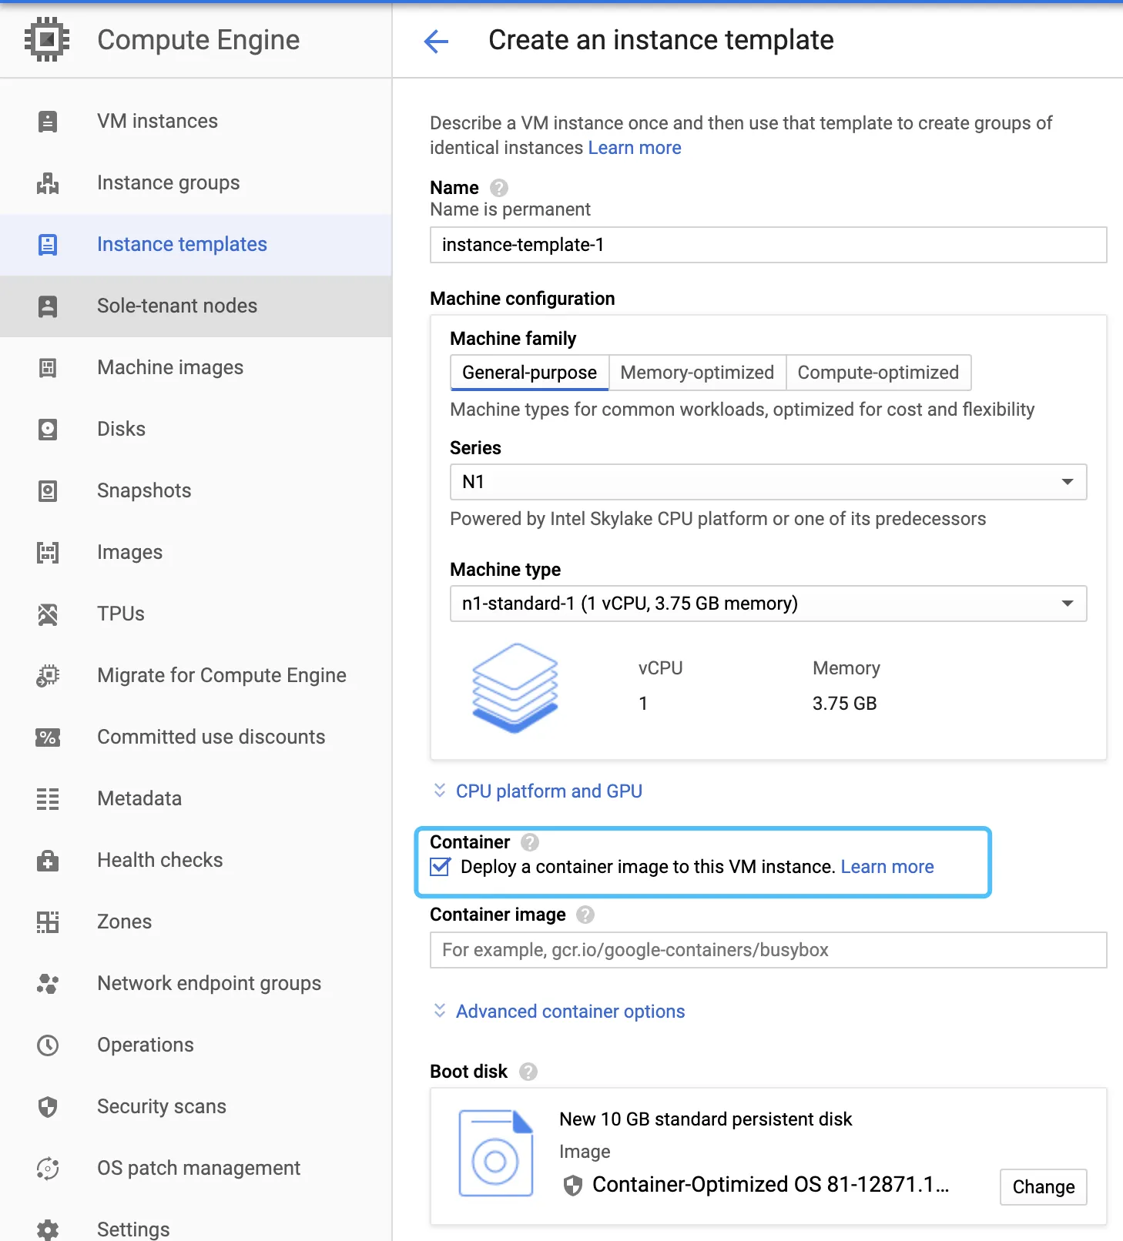Viewport: 1123px width, 1241px height.
Task: Open the Series N1 dropdown
Action: click(x=768, y=482)
